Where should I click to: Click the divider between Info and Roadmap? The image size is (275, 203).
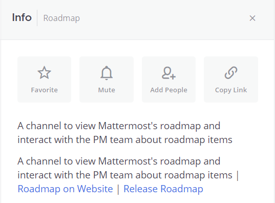tap(37, 18)
